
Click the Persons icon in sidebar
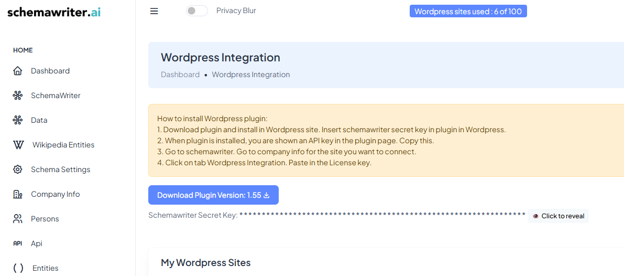(18, 219)
